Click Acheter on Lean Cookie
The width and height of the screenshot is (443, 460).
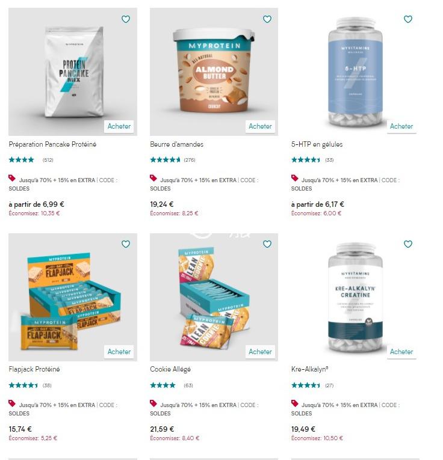click(260, 352)
